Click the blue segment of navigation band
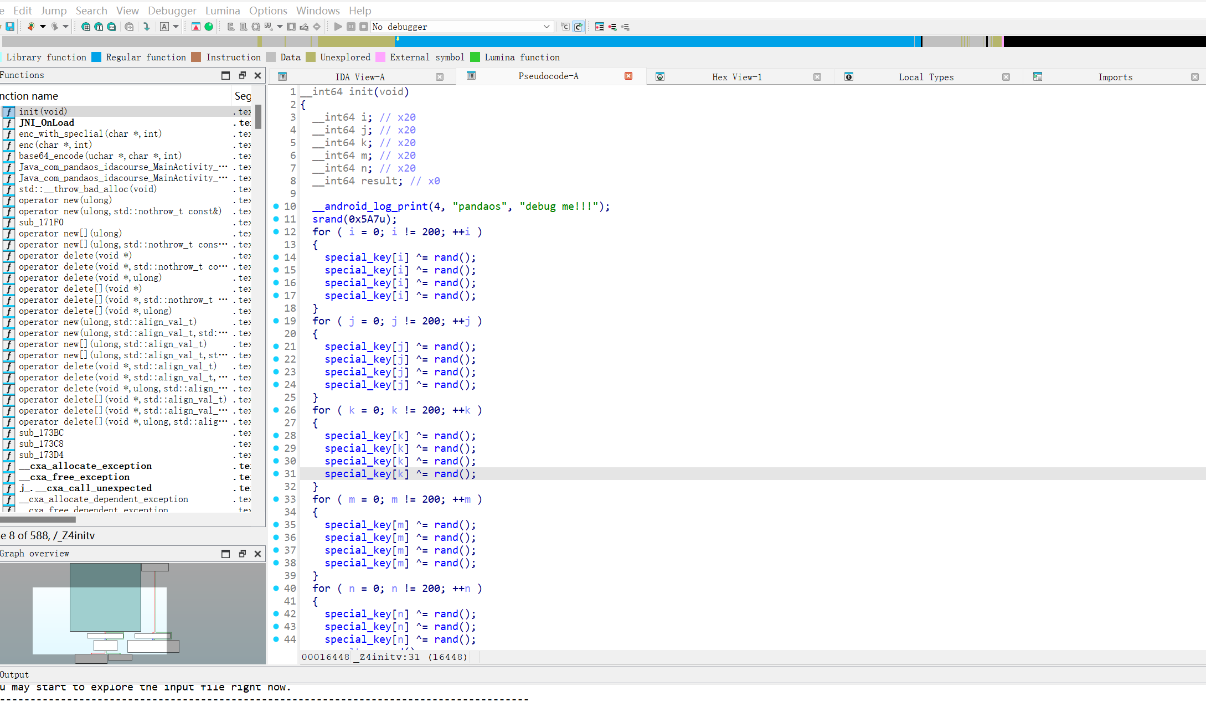The image size is (1206, 707). [x=653, y=42]
